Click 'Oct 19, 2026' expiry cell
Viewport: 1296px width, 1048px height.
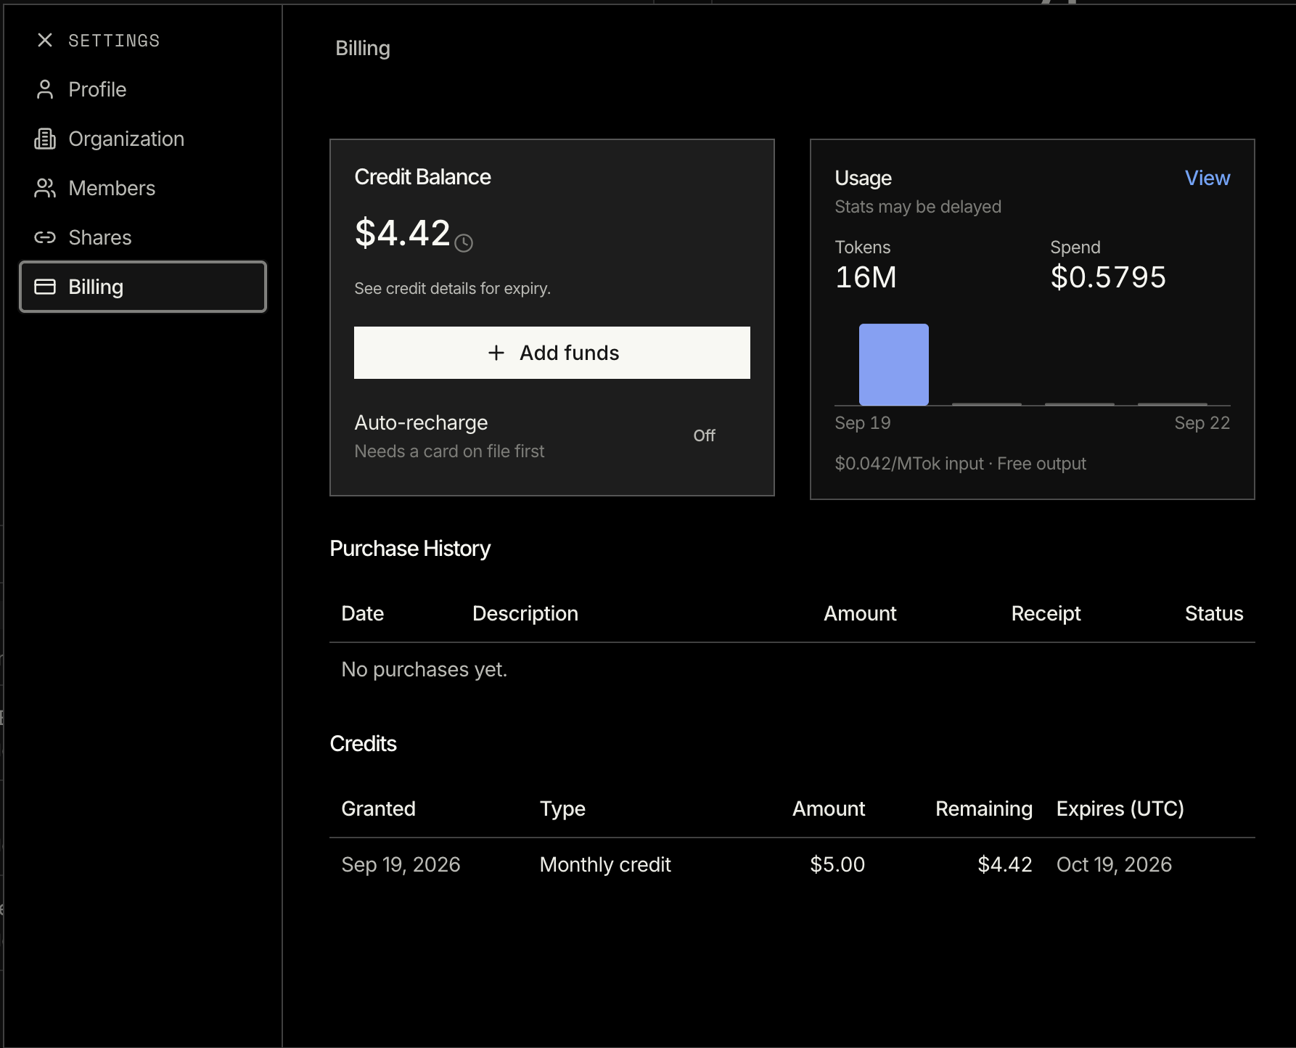tap(1114, 864)
